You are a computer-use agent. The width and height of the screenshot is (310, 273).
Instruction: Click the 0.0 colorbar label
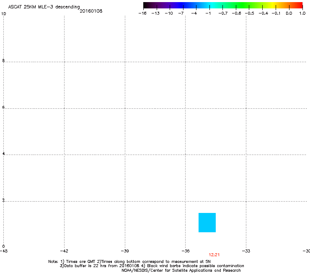pos(289,13)
